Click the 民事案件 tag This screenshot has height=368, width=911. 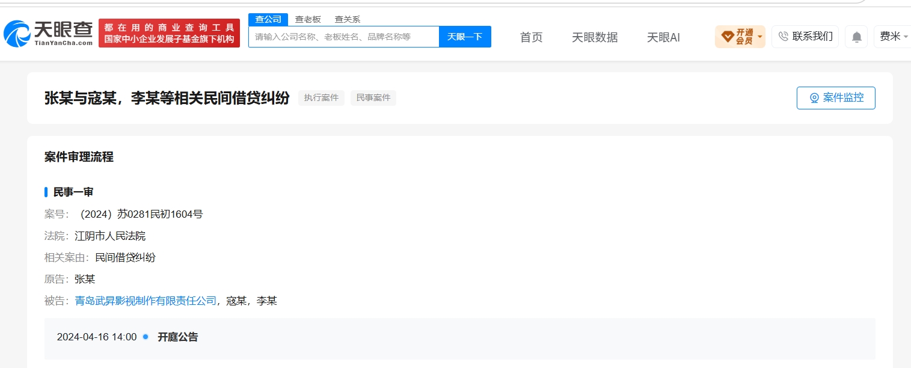373,98
